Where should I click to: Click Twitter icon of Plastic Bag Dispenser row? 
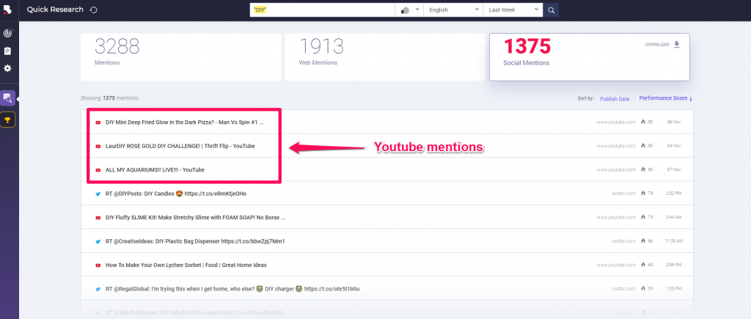coord(98,241)
